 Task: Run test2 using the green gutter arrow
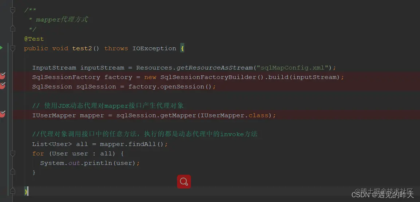pyautogui.click(x=1, y=48)
